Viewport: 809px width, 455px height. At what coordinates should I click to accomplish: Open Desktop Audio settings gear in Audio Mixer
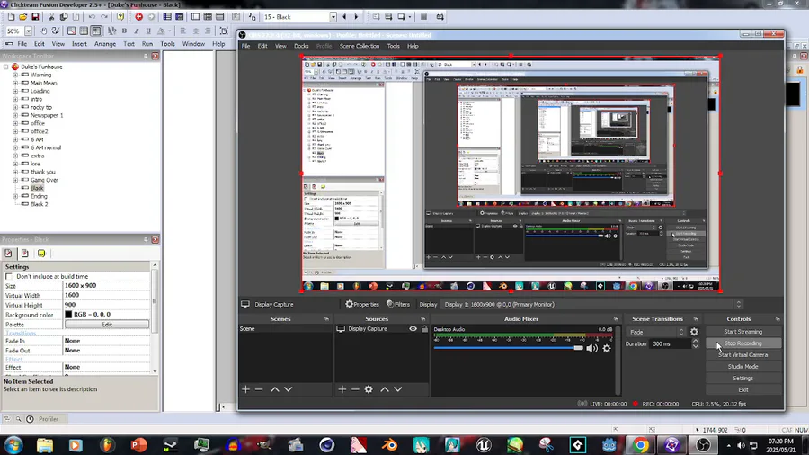(607, 348)
